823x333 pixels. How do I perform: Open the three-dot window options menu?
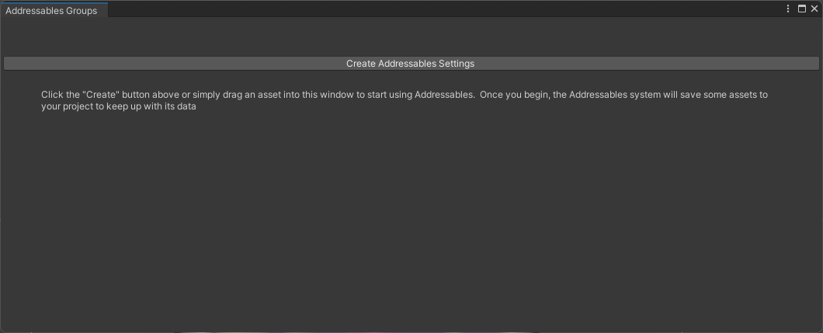click(x=789, y=9)
